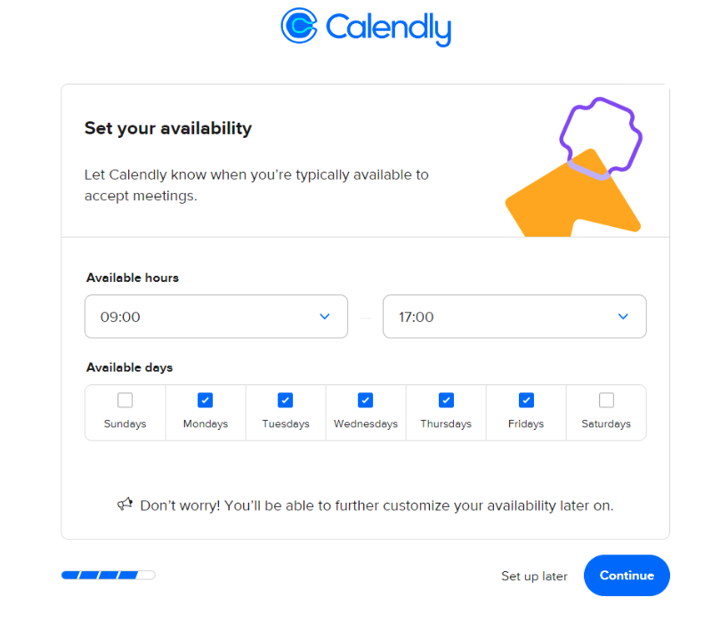This screenshot has width=728, height=621.
Task: Deselect the Fridays checkbox
Action: 526,400
